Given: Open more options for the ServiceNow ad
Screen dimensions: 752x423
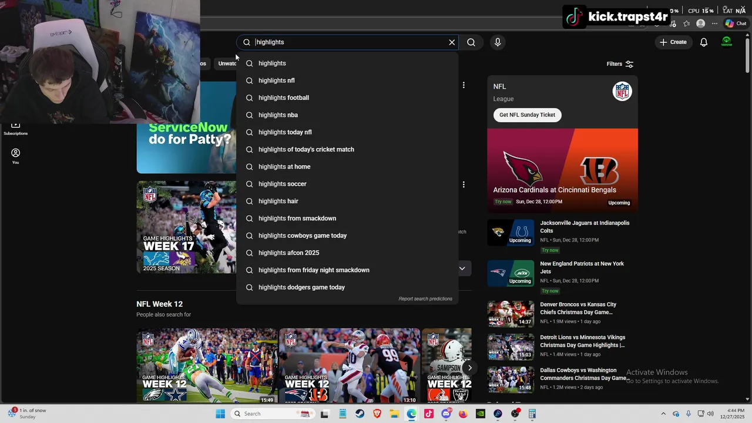Looking at the screenshot, I should 464,85.
